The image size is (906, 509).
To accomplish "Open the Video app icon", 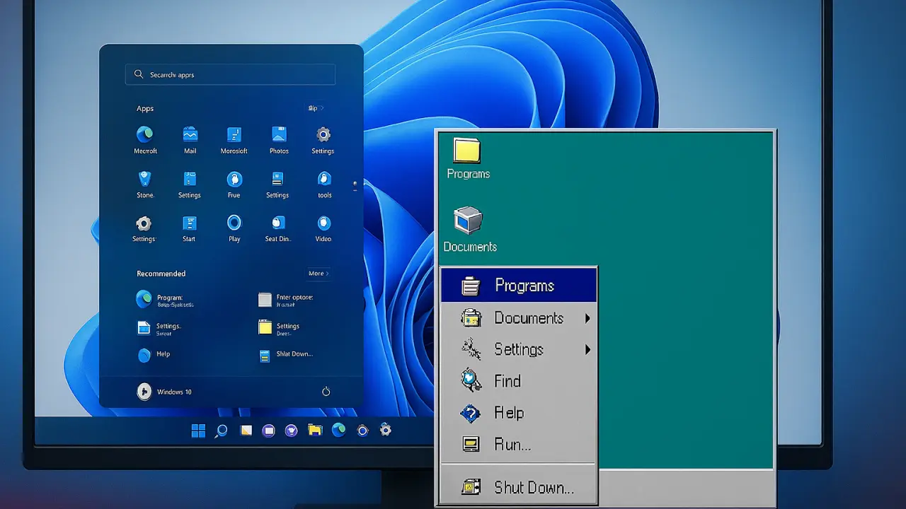I will coord(323,223).
